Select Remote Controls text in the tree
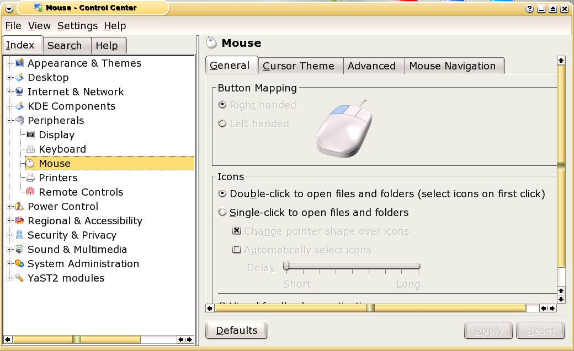This screenshot has height=351, width=574. click(81, 192)
